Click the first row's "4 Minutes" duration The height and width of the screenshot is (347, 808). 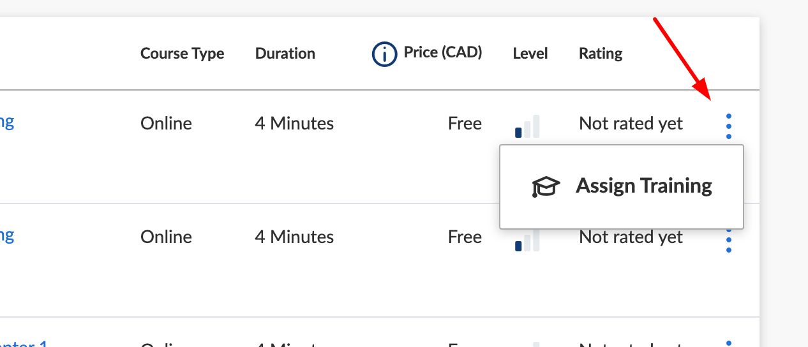[294, 123]
